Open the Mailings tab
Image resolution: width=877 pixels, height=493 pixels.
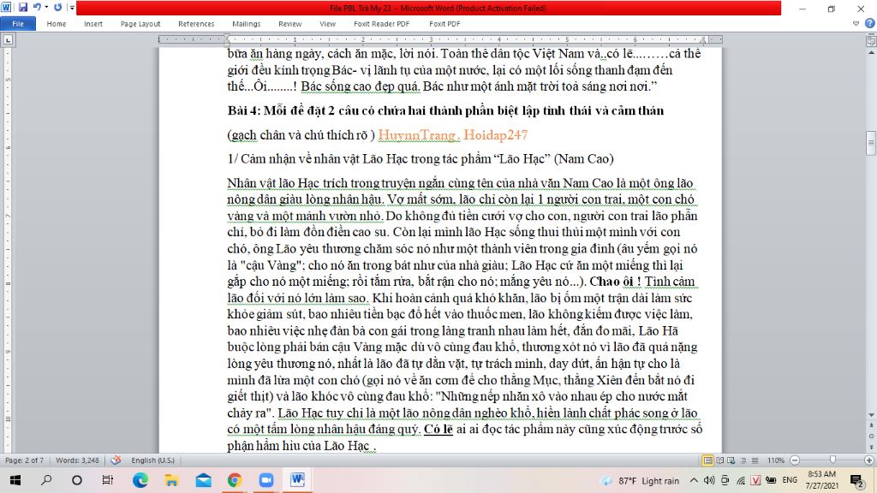point(246,24)
